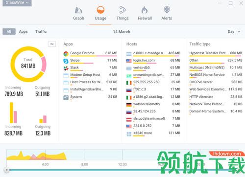The width and height of the screenshot is (245, 177).
Task: Click the flag beside 224.0.0.252
Action: click(129, 126)
